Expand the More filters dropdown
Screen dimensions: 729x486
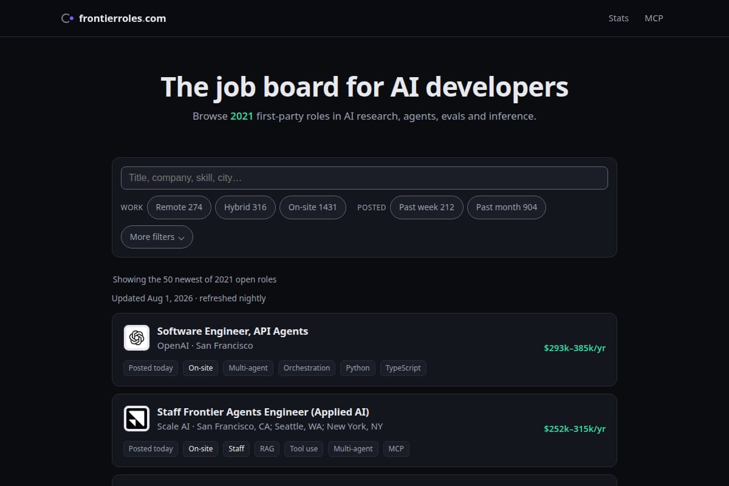coord(157,237)
